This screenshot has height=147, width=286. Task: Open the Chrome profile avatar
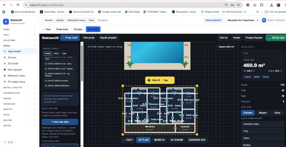point(278,5)
